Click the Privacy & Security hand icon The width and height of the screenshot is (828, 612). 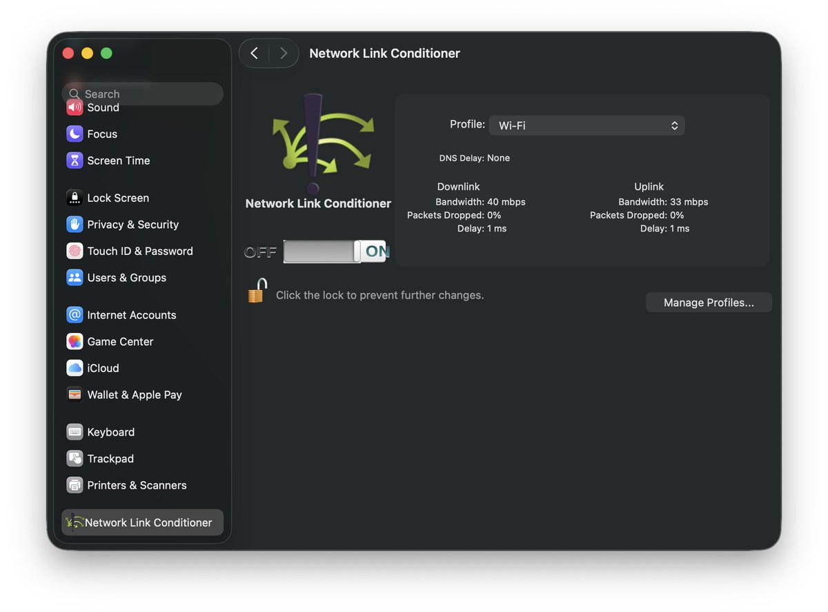coord(75,225)
